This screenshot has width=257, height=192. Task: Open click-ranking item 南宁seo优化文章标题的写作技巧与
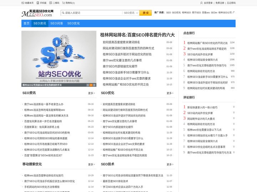pos(207,65)
